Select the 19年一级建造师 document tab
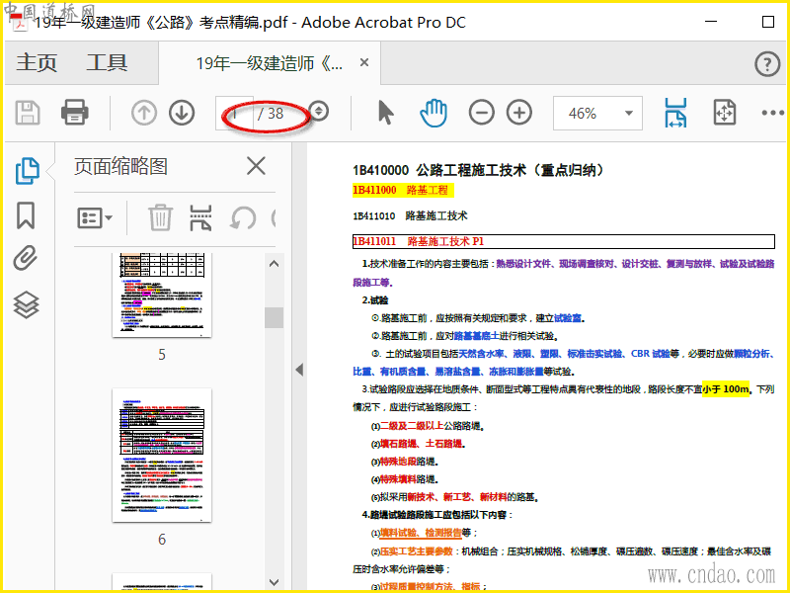Screen dimensions: 790x593 (270, 63)
